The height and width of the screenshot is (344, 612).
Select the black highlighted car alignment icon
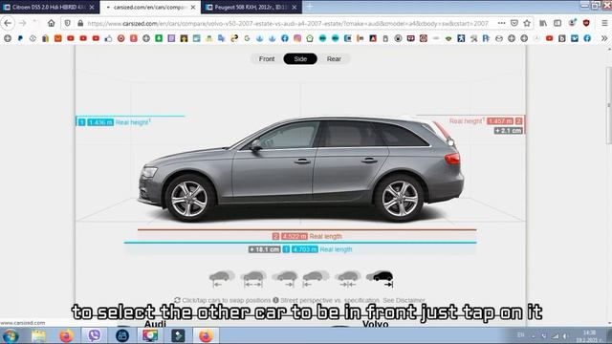coord(380,279)
